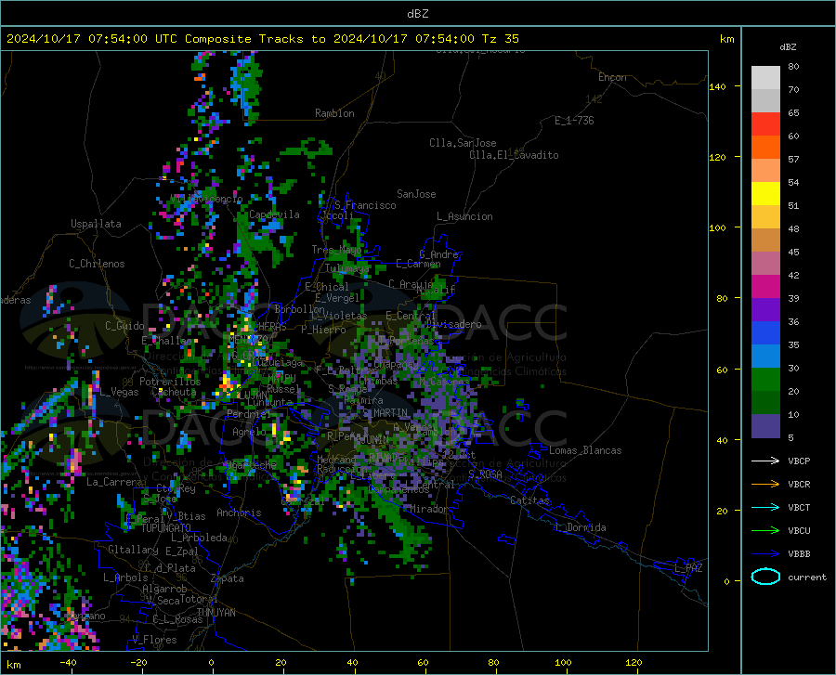Image resolution: width=836 pixels, height=675 pixels.
Task: Click the 'km' label at top right of map
Action: click(726, 39)
